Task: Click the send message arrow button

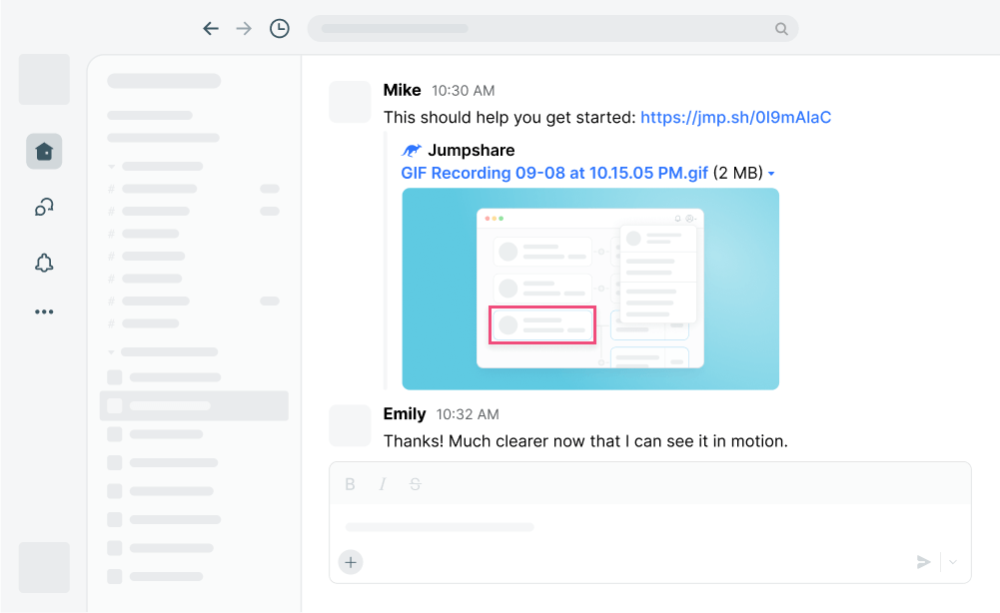Action: pyautogui.click(x=923, y=562)
